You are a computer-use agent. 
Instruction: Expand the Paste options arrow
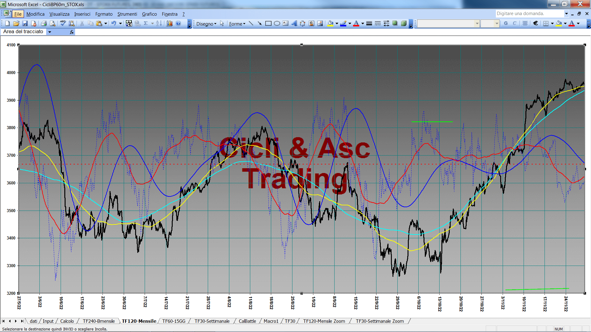[106, 23]
